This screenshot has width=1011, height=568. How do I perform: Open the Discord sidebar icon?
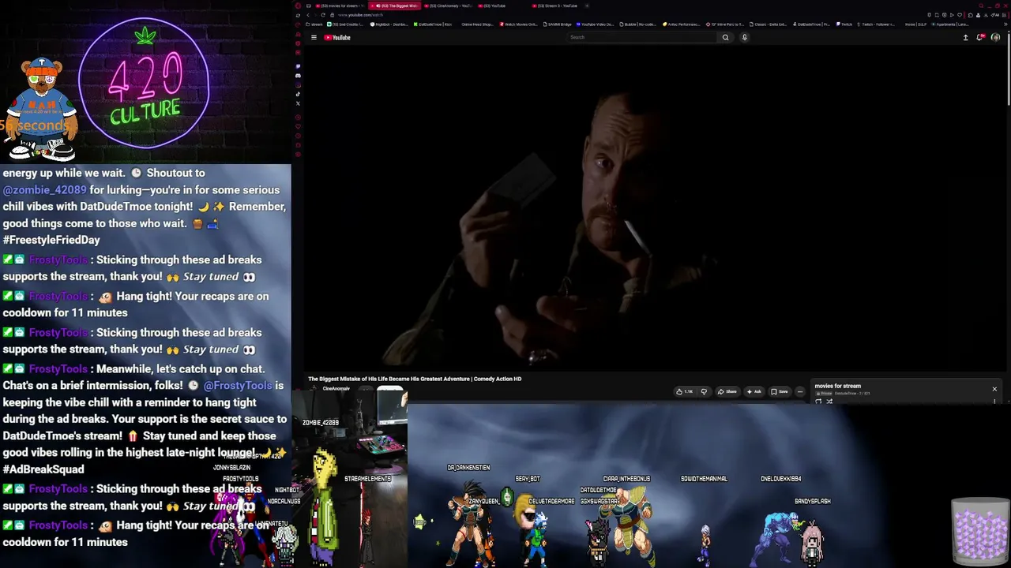(x=298, y=75)
